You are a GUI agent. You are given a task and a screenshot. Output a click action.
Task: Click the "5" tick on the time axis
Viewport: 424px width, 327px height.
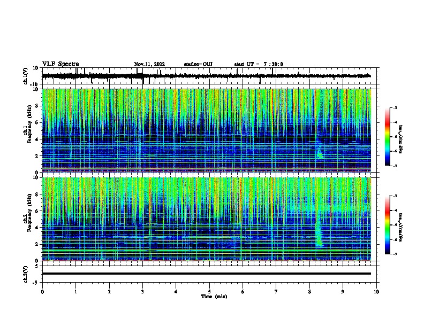tap(209, 292)
